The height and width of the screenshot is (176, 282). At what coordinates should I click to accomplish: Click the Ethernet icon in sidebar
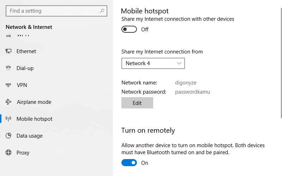pos(8,51)
